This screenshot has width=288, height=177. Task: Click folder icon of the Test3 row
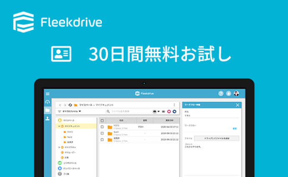pos(110,134)
